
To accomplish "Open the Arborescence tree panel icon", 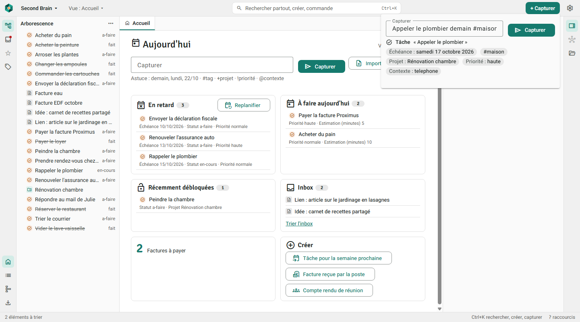I will coord(8,26).
